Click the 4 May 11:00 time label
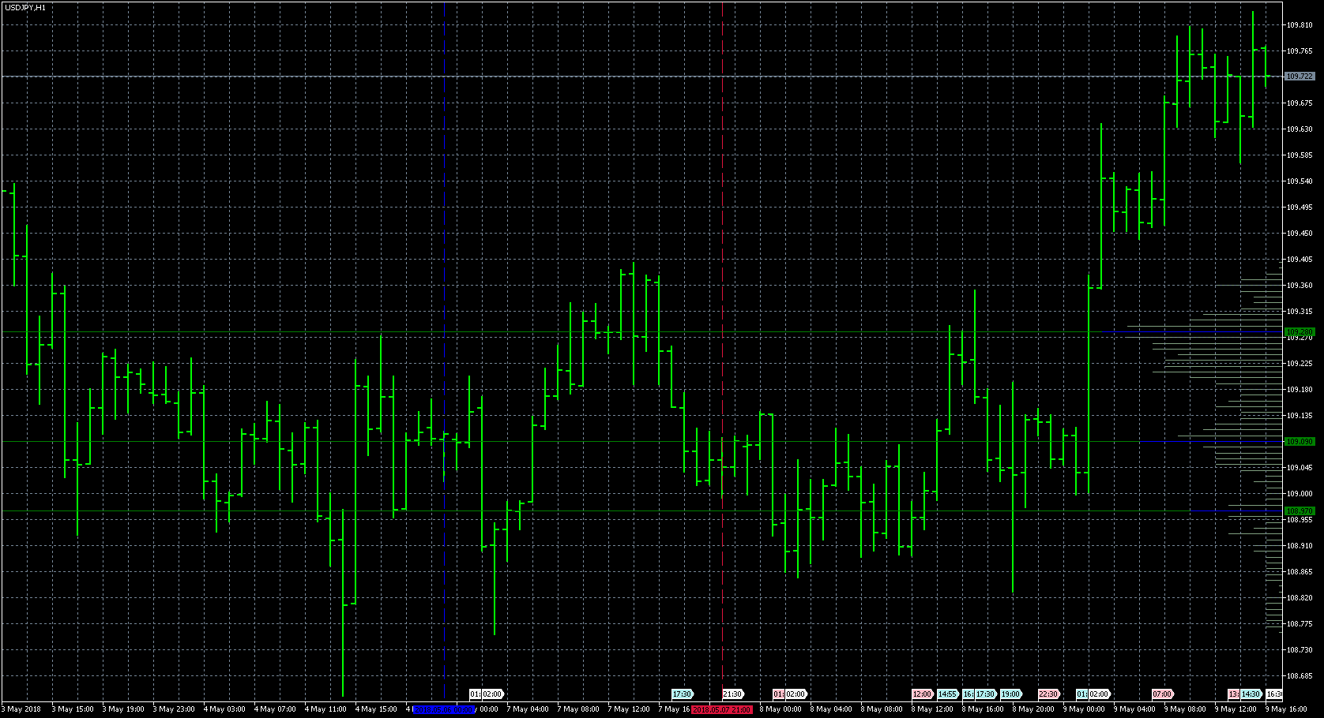Viewport: 1324px width, 718px height. [x=325, y=709]
